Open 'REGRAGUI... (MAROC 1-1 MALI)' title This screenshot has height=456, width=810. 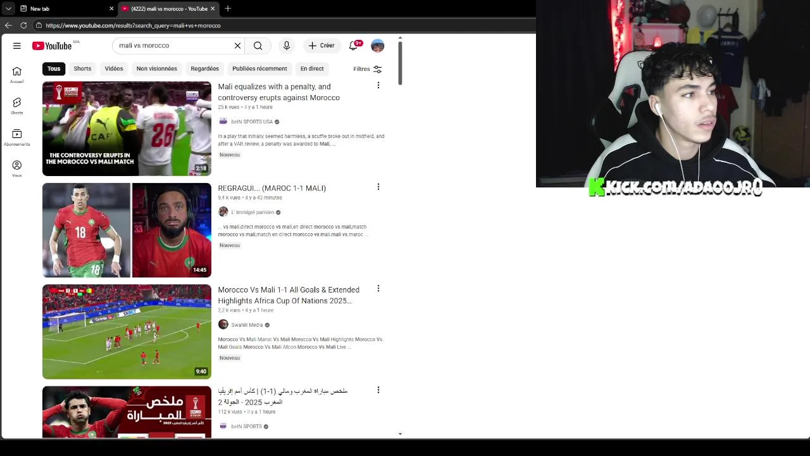pyautogui.click(x=272, y=188)
